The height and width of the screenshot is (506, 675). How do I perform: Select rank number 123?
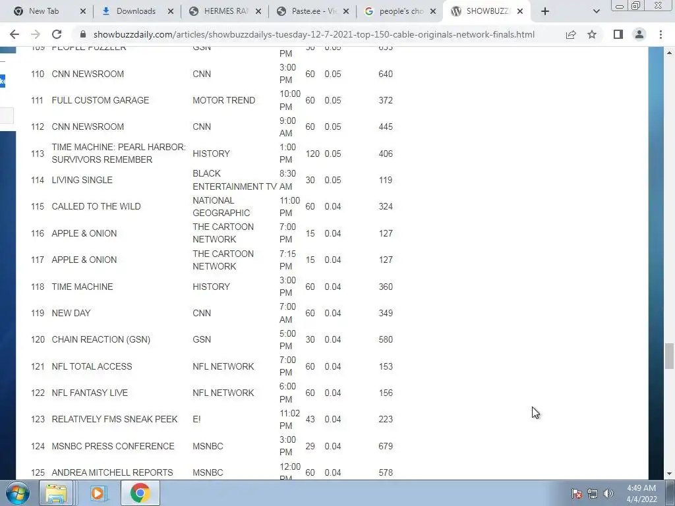(38, 419)
